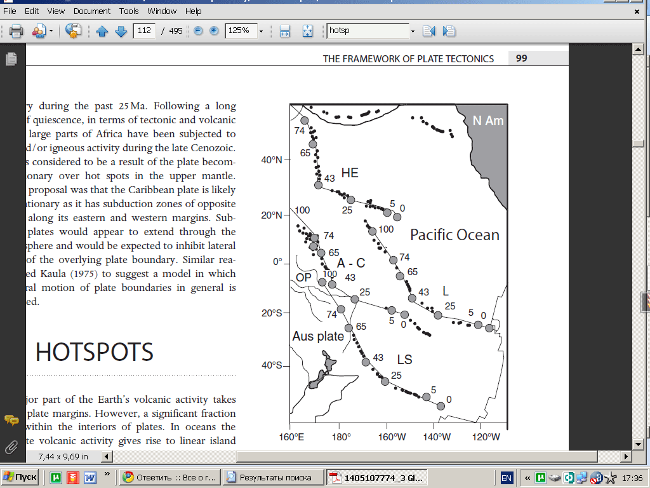
Task: Click the comment and review gear icon
Action: (x=73, y=30)
